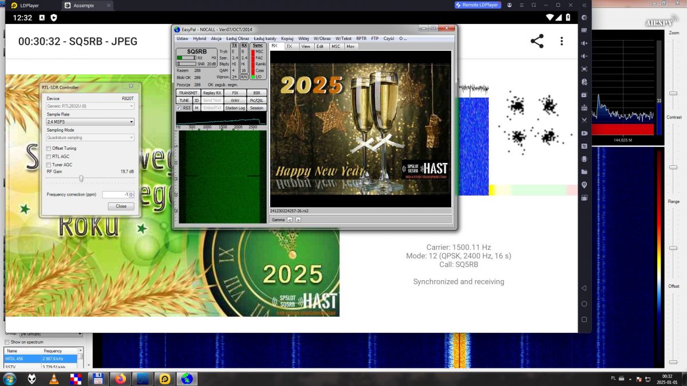Click Frequency correction ppm spinner arrows
Viewport: 687px width, 386px height.
pyautogui.click(x=132, y=194)
